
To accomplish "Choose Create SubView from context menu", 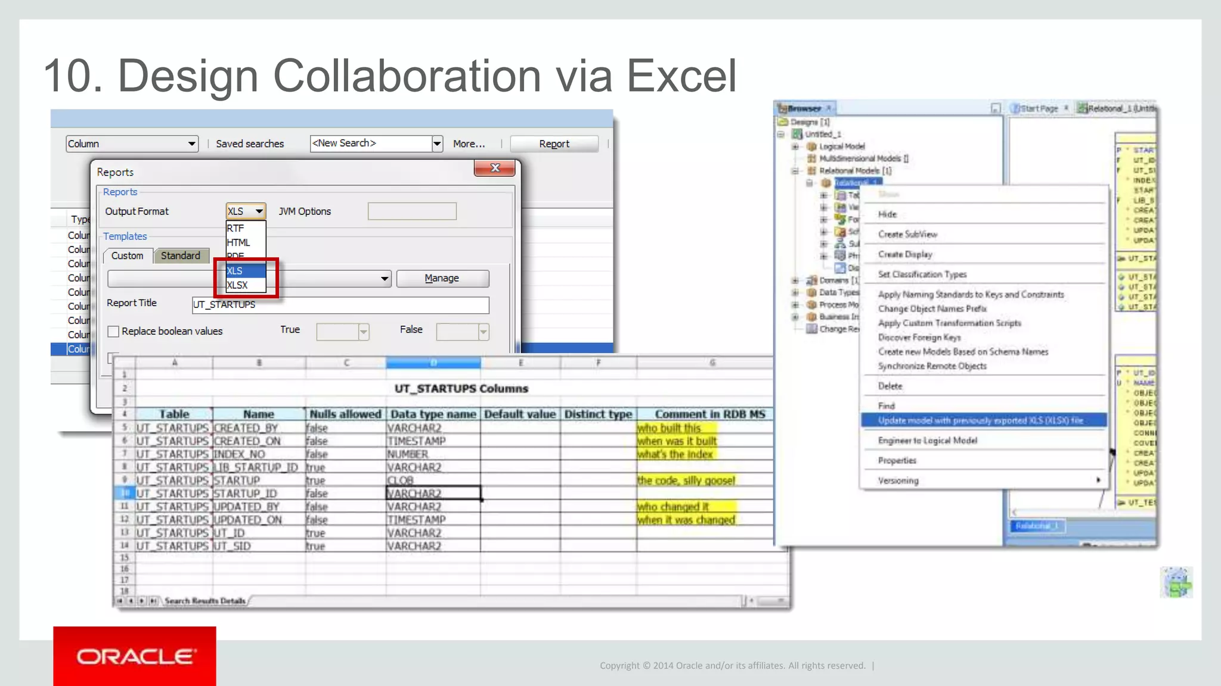I will (x=907, y=235).
